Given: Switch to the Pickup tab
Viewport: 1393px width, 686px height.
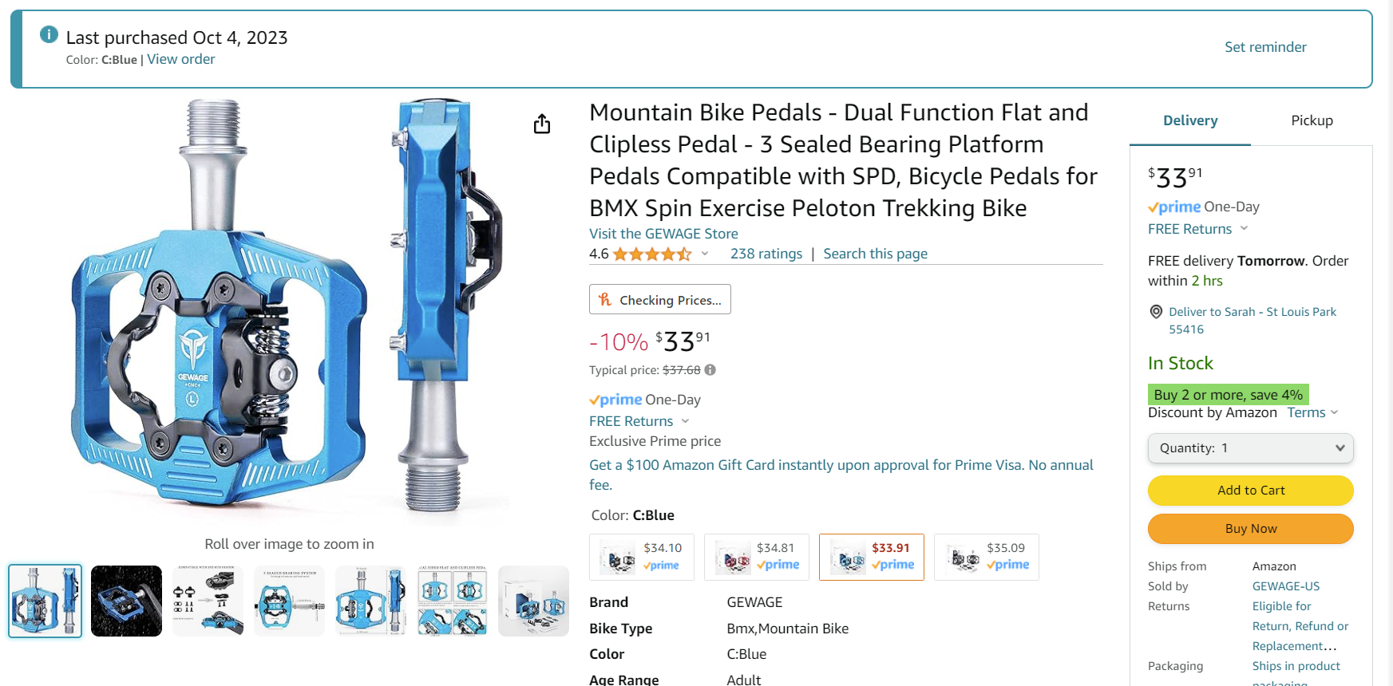Looking at the screenshot, I should click(1312, 120).
